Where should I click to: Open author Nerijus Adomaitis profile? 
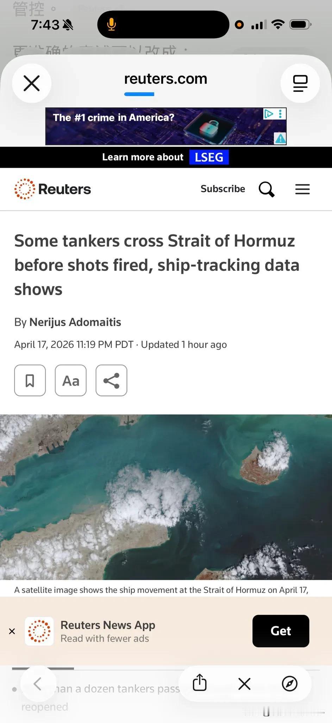75,322
